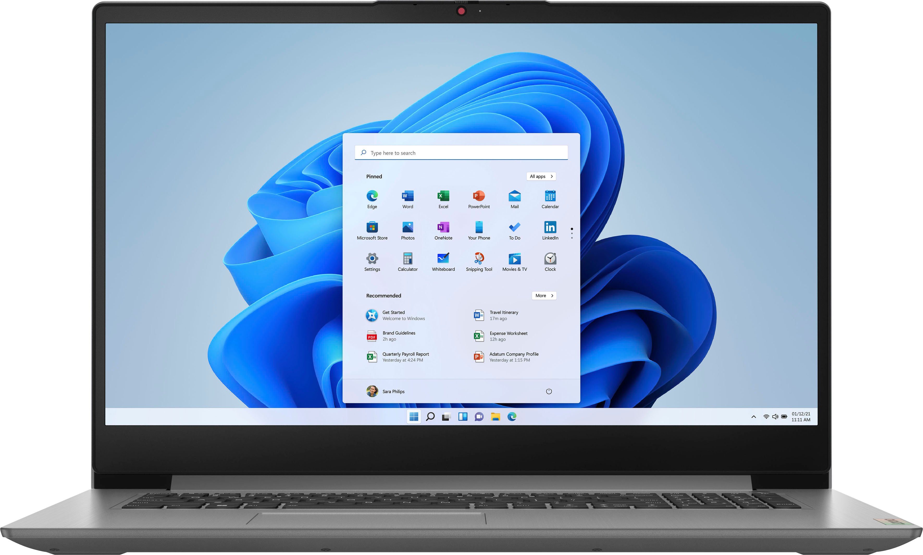Open Microsoft OneNote
The width and height of the screenshot is (923, 555).
point(442,230)
